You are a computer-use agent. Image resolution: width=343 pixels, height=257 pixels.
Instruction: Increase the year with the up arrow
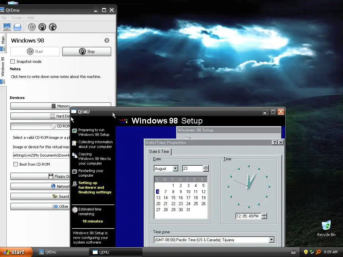[206, 167]
